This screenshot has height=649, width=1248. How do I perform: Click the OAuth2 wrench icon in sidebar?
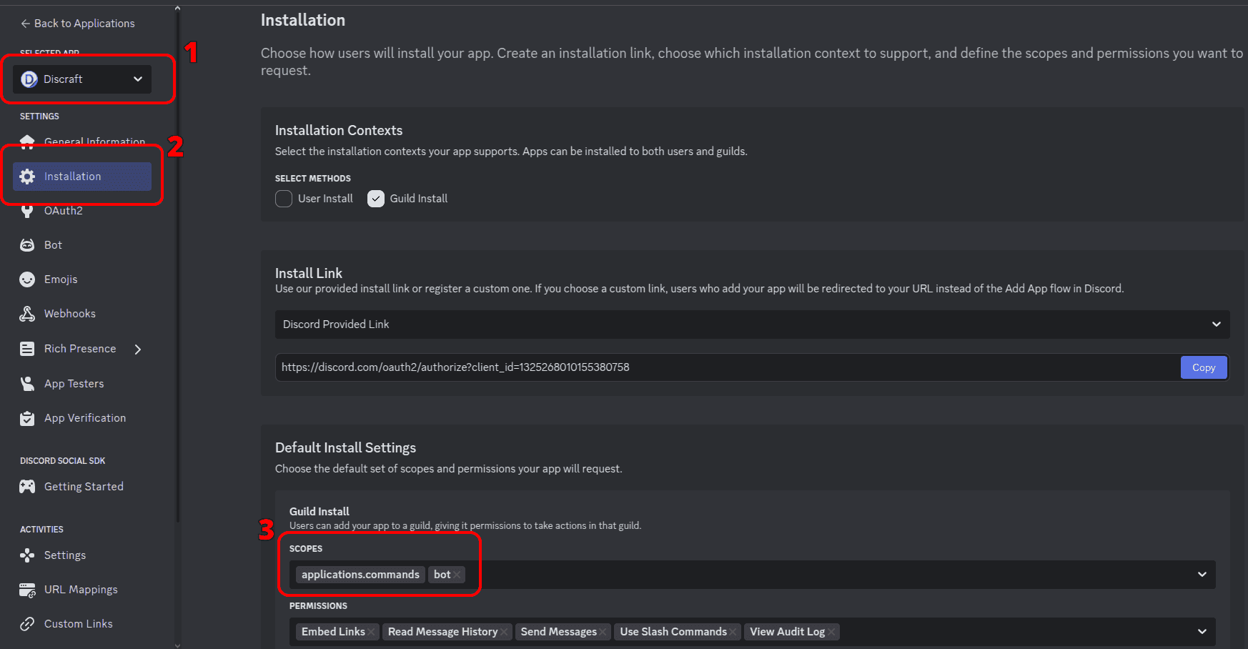tap(27, 211)
